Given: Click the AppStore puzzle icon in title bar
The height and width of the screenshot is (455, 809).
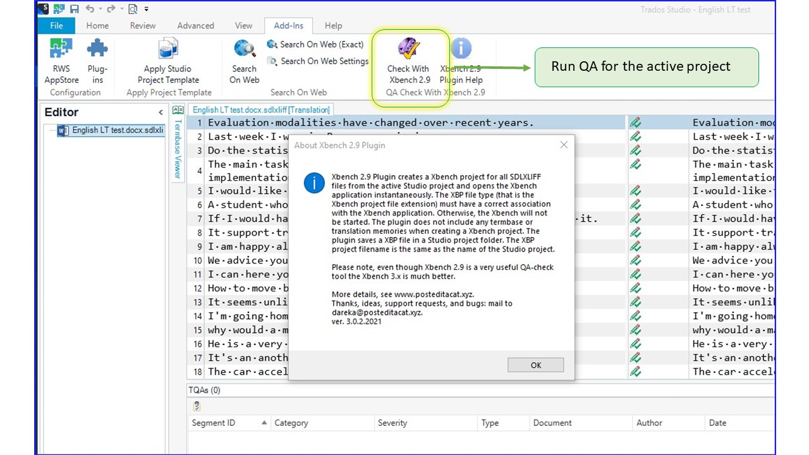Looking at the screenshot, I should coord(59,9).
